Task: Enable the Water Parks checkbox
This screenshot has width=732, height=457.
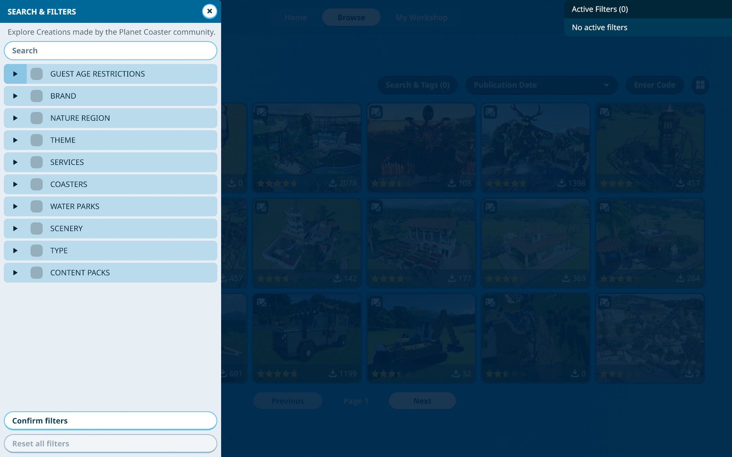Action: (x=37, y=206)
